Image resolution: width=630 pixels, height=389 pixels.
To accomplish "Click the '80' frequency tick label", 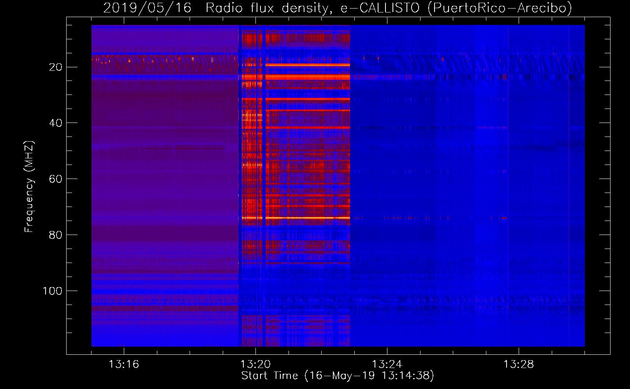I will click(56, 235).
